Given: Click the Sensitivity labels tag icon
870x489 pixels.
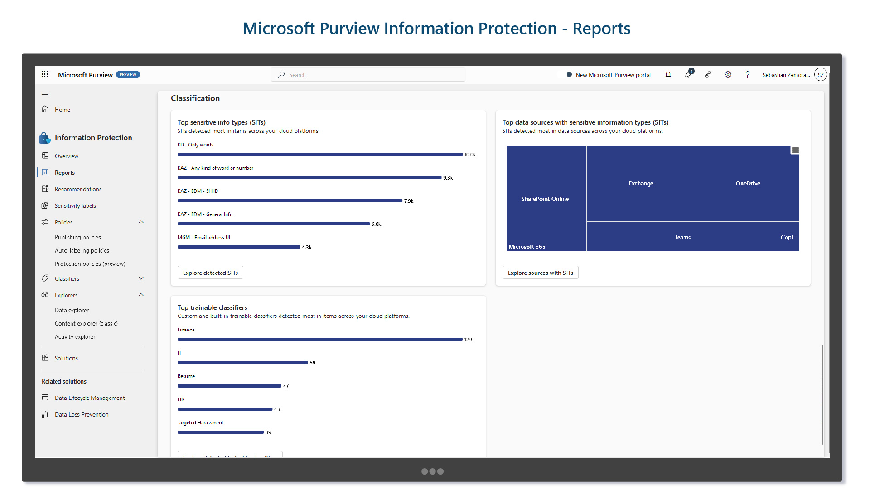Looking at the screenshot, I should coord(45,206).
